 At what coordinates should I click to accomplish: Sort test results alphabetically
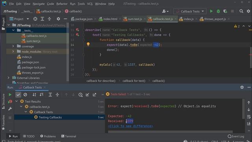point(34,95)
